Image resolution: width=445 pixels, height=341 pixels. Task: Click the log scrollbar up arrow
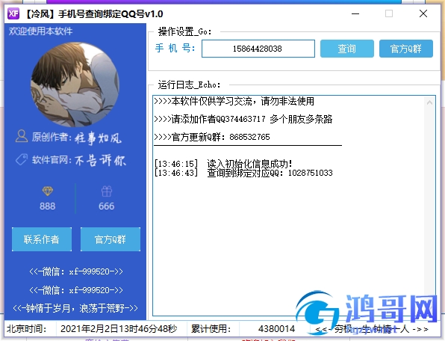click(429, 102)
